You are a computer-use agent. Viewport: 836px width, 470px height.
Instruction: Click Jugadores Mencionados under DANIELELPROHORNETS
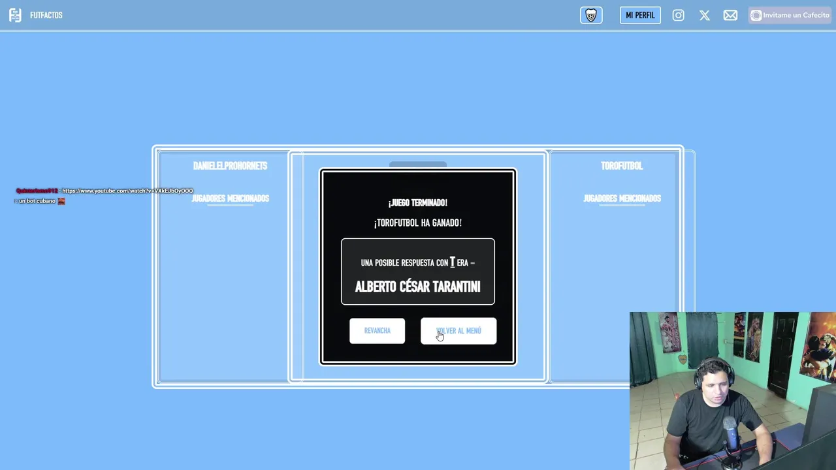click(230, 198)
